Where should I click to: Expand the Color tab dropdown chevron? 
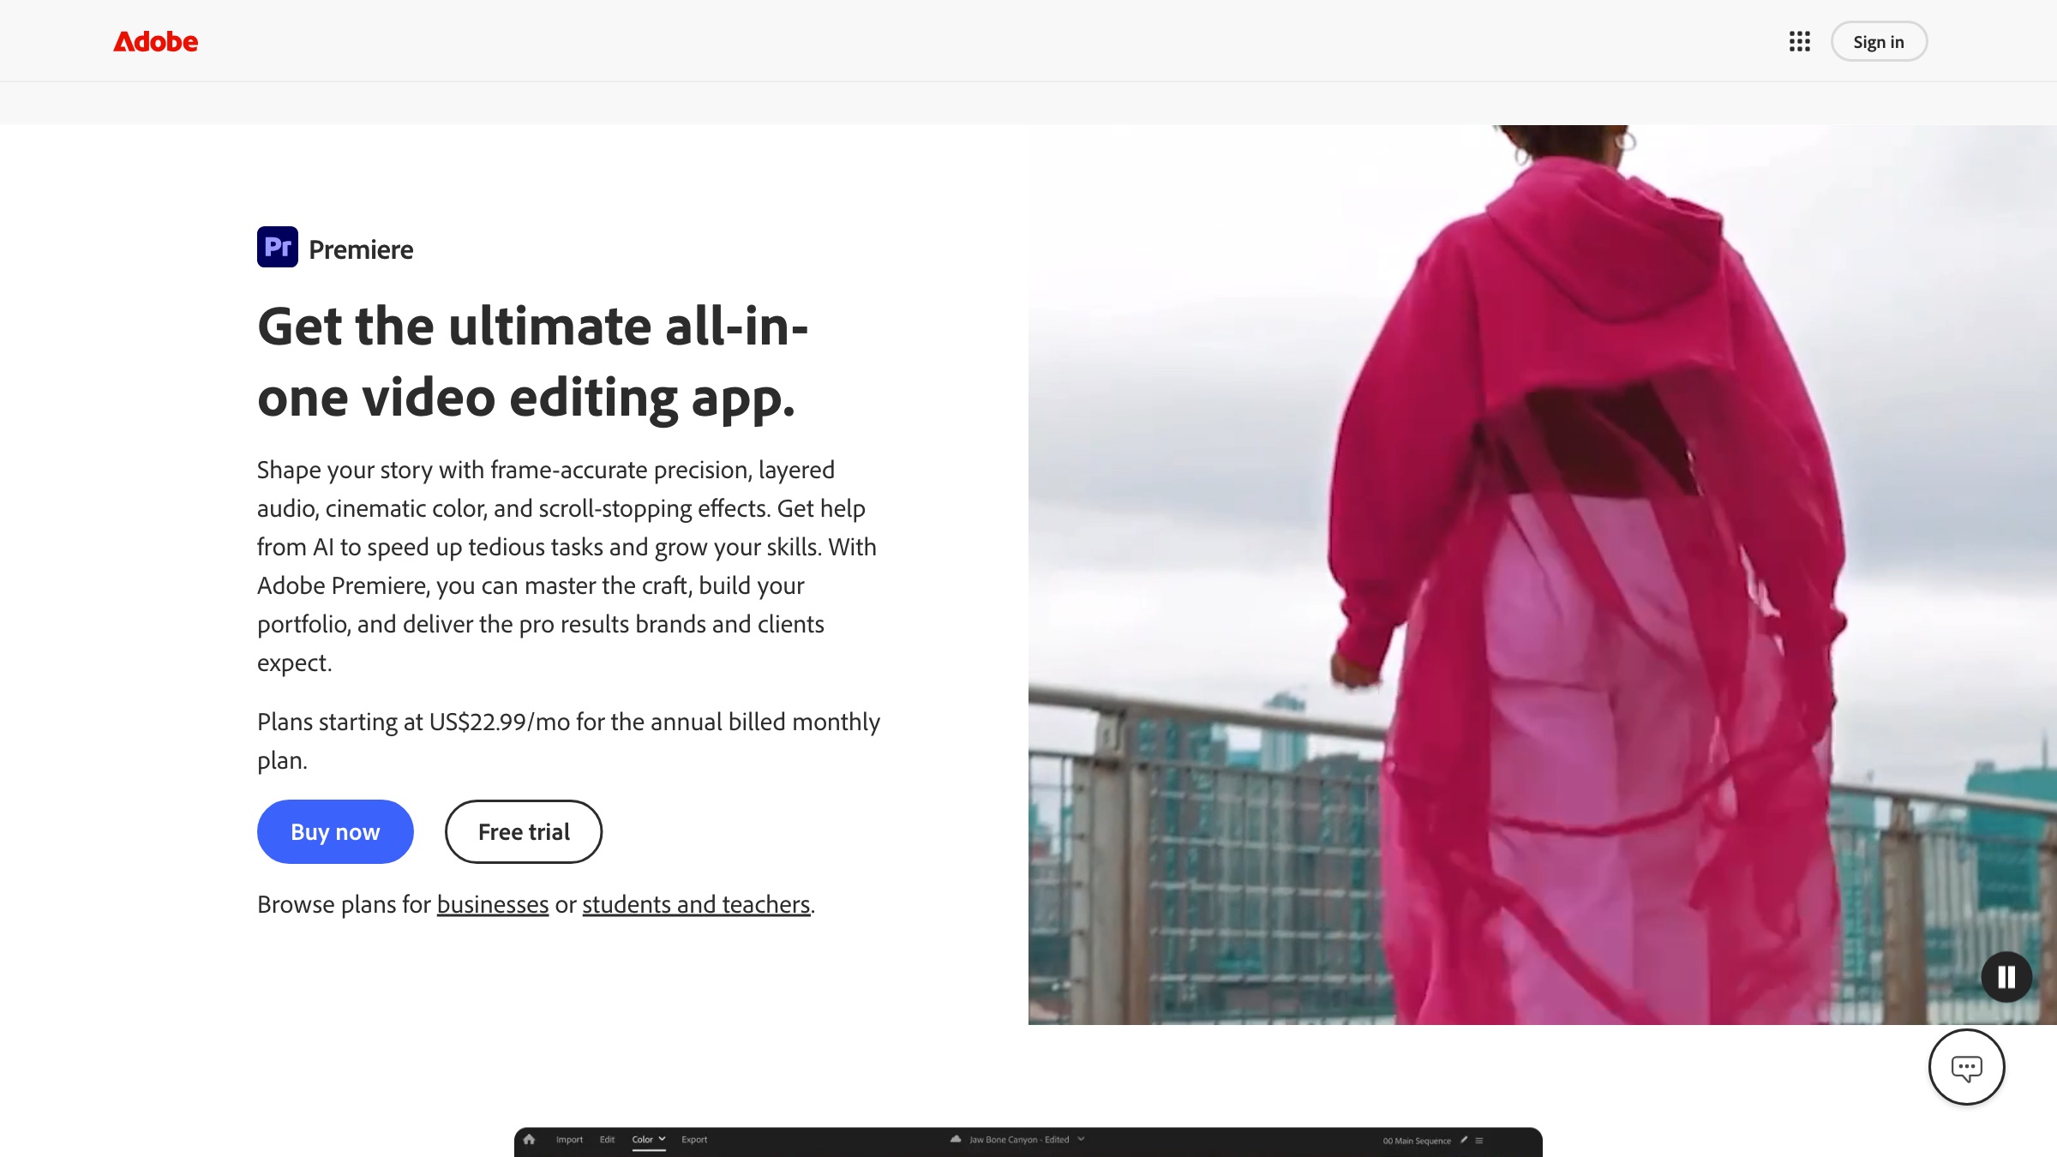662,1139
